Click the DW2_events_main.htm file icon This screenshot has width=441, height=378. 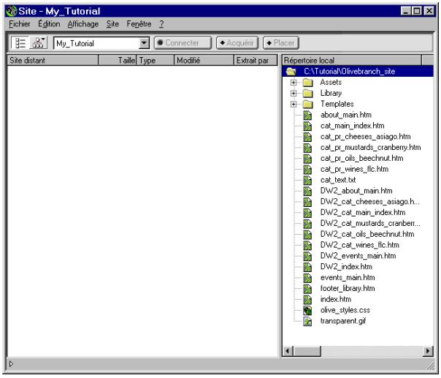pyautogui.click(x=307, y=256)
